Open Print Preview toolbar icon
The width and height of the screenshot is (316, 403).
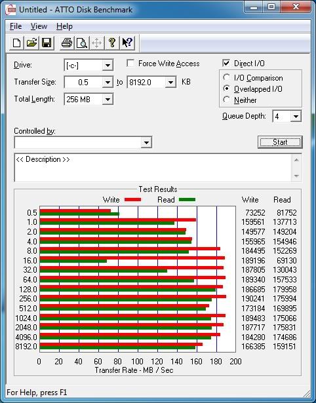click(82, 43)
